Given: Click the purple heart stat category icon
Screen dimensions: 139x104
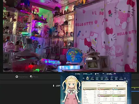Looking at the screenshot, I should 99,96.
